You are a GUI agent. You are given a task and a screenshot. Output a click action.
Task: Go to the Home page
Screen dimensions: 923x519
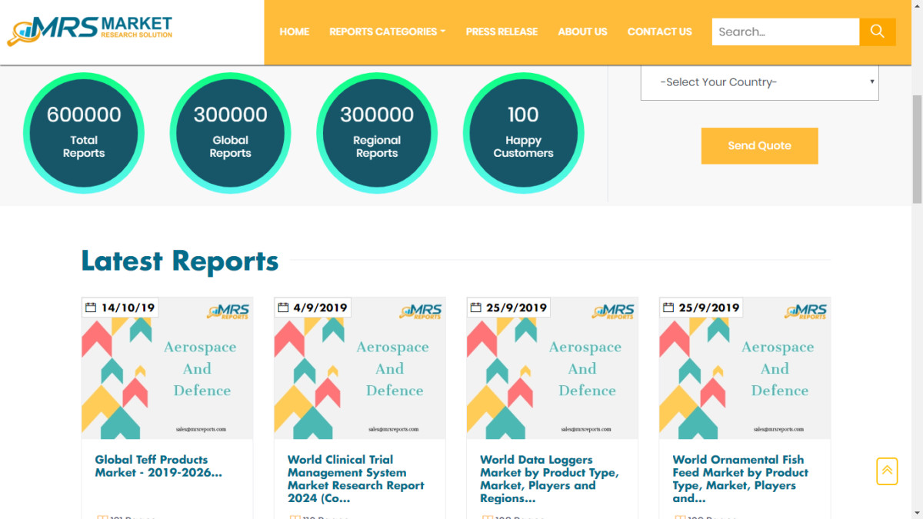294,32
